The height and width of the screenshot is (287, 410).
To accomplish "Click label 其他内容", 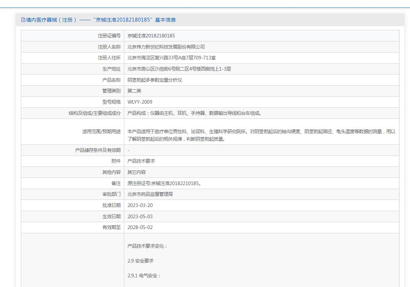I will 111,172.
